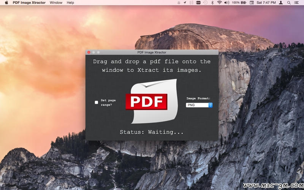This screenshot has height=190, width=304.
Task: Close the PDF Image Xtractor window
Action: point(89,52)
